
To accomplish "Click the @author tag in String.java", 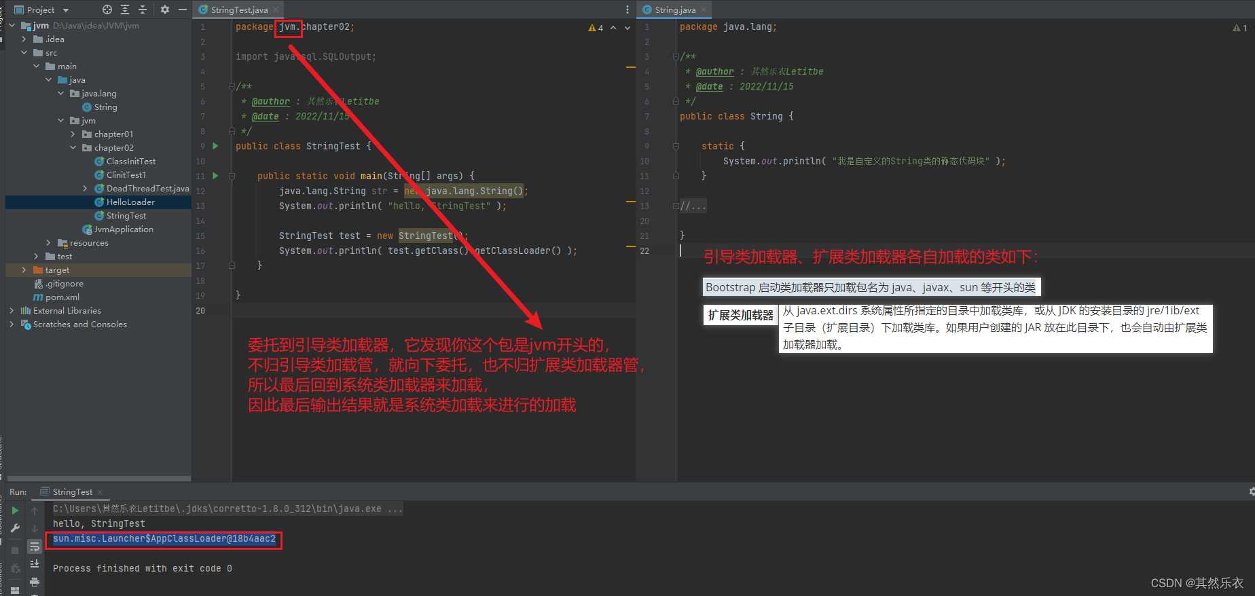I will point(714,71).
